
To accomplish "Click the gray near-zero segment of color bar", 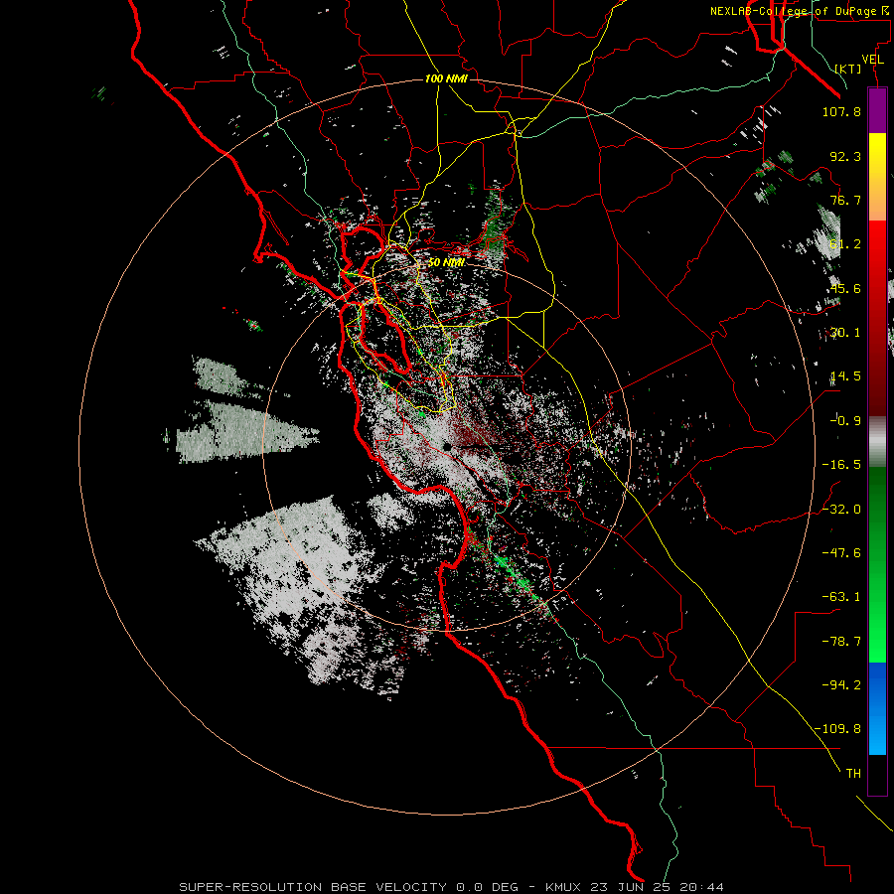I will (877, 442).
